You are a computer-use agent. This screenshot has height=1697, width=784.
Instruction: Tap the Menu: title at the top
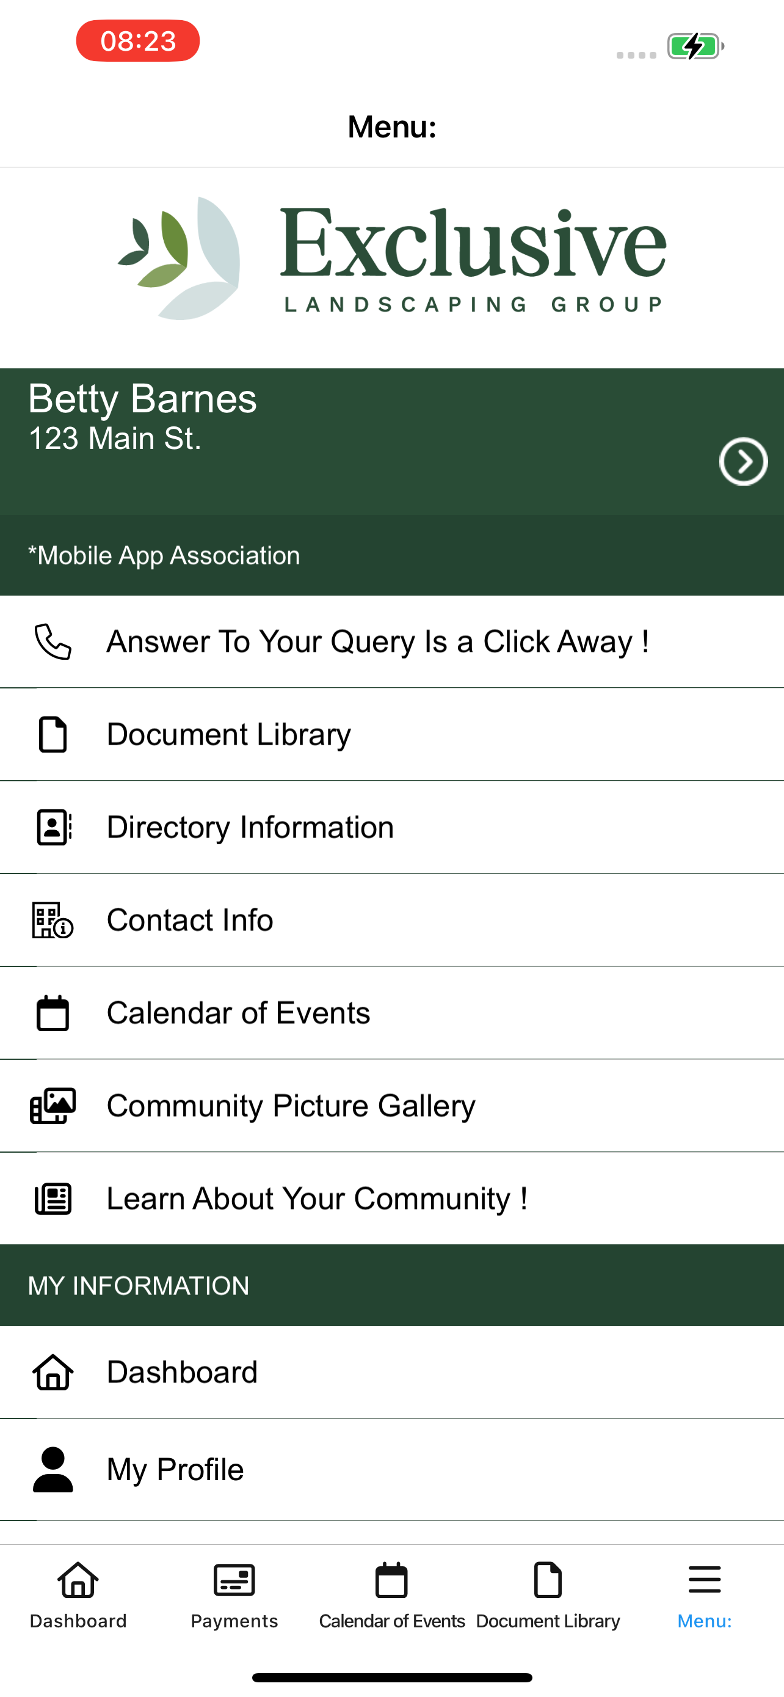(x=393, y=126)
